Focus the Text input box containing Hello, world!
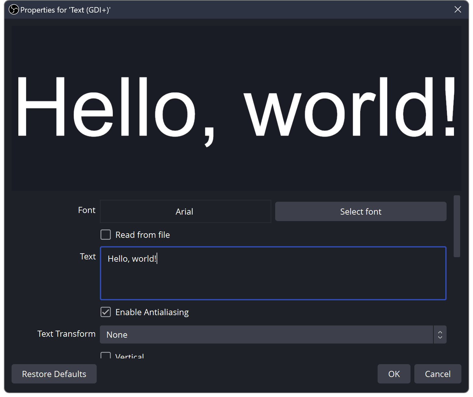 point(273,273)
